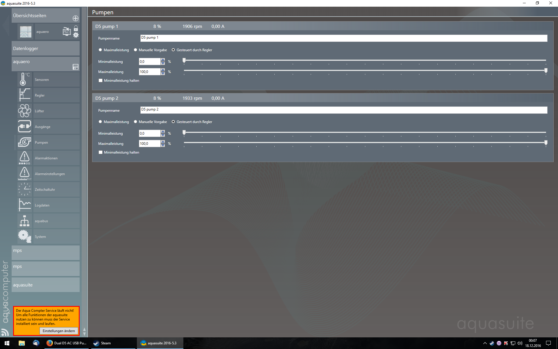558x349 pixels.
Task: Click the Regler controller icon
Action: (x=24, y=95)
